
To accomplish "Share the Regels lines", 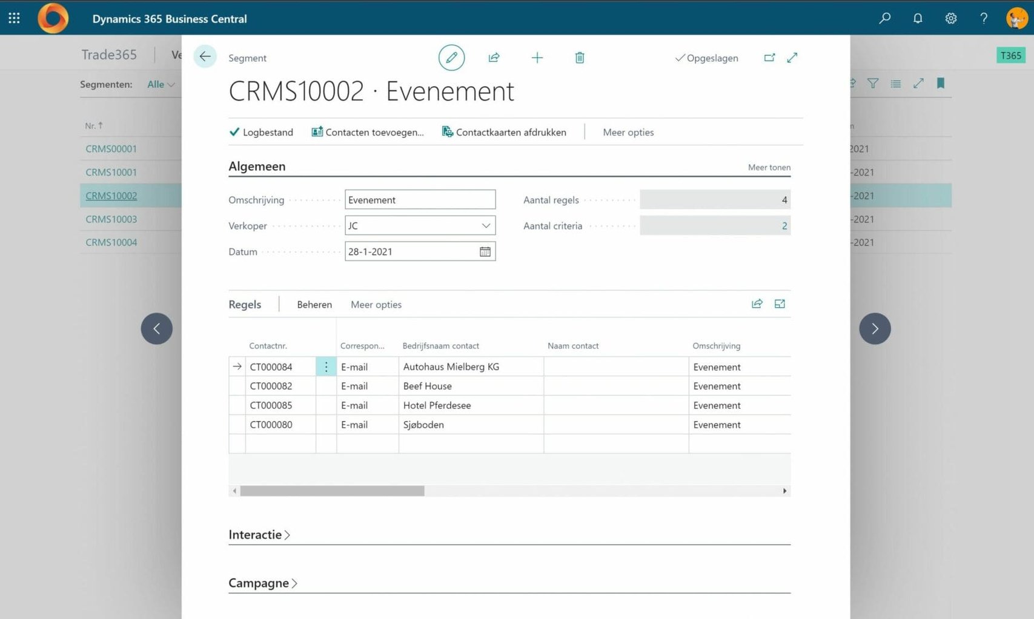I will [757, 303].
